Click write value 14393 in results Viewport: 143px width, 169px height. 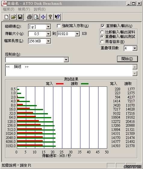click(116, 146)
